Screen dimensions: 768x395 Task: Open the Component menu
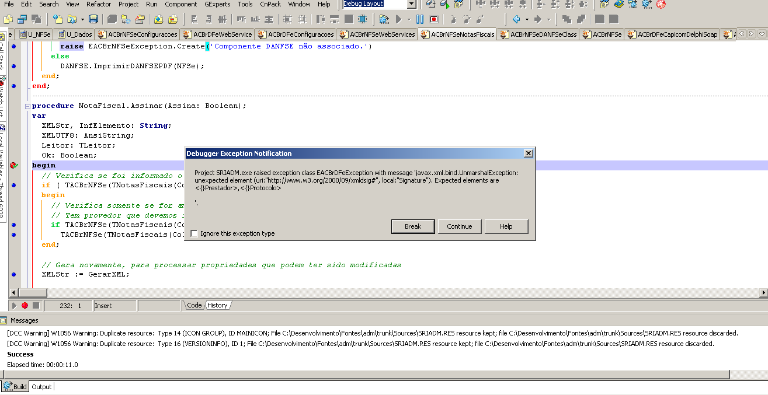pyautogui.click(x=181, y=4)
